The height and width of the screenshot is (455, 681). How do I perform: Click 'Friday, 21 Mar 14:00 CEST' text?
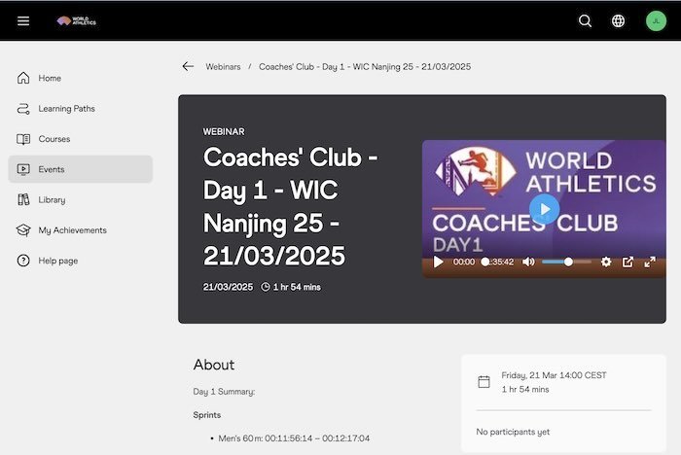(x=554, y=375)
